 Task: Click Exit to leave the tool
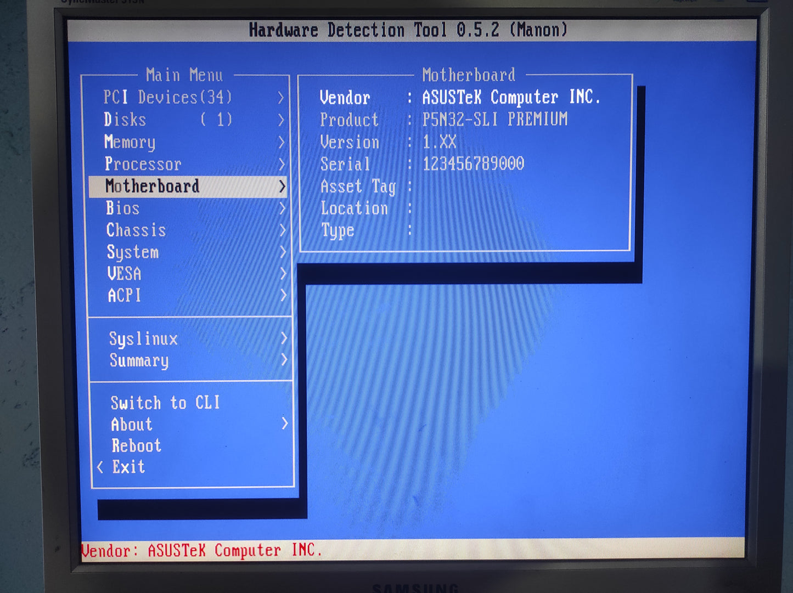point(128,467)
